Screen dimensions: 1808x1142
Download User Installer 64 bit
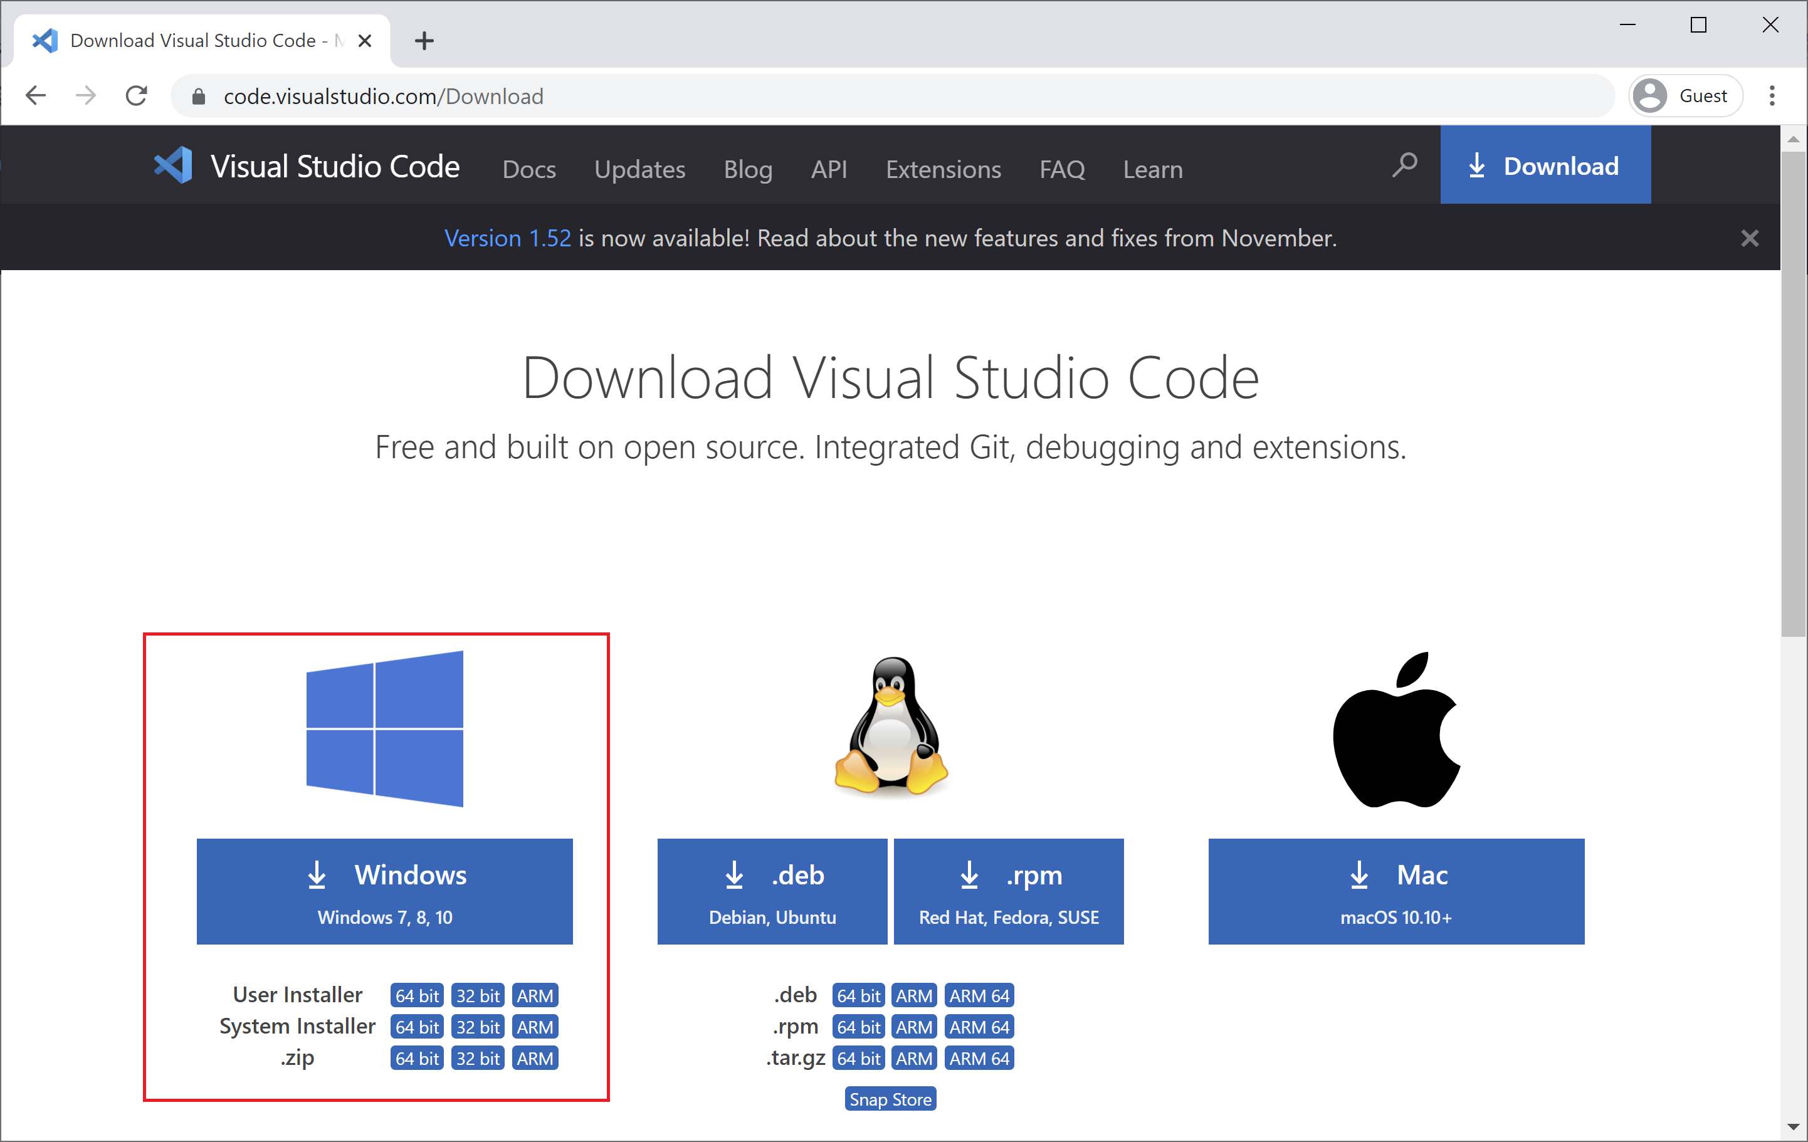coord(417,995)
